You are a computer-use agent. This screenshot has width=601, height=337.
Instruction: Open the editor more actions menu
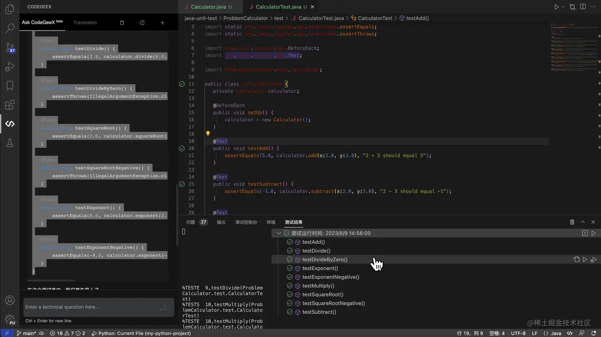tap(593, 7)
